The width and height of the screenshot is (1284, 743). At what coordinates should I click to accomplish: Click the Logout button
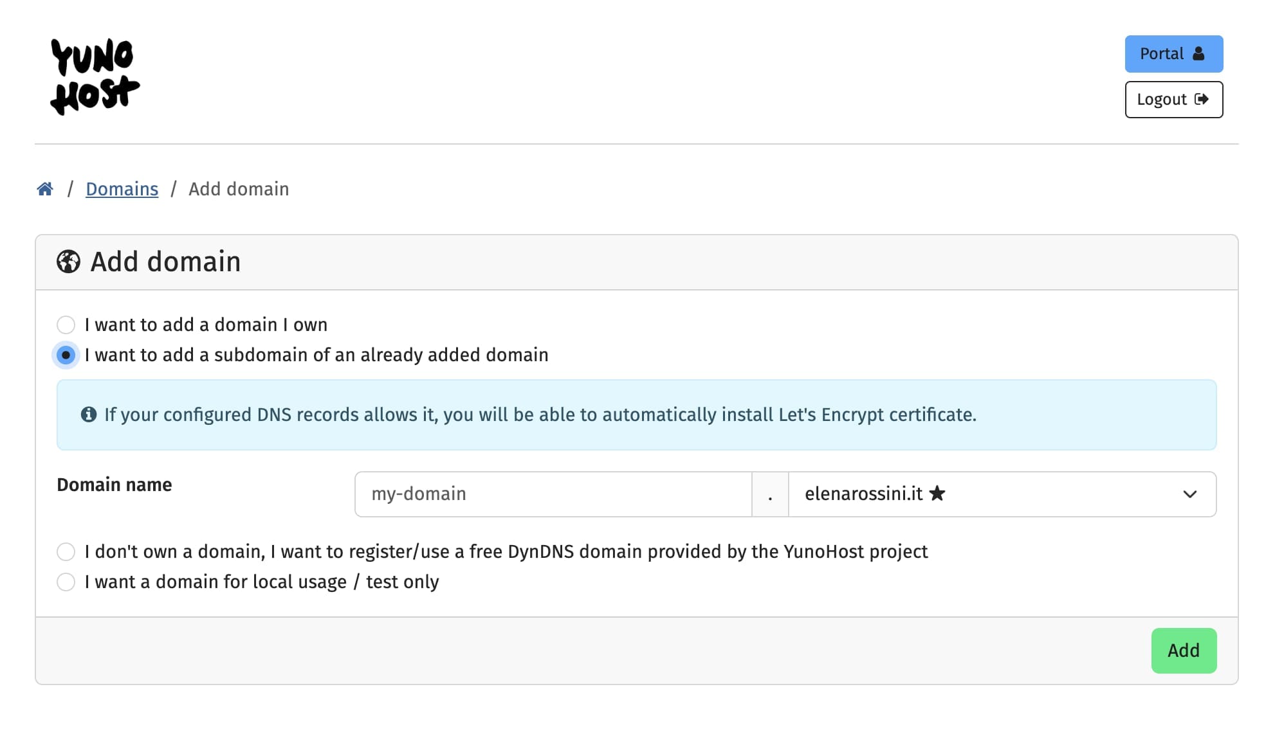click(x=1173, y=99)
